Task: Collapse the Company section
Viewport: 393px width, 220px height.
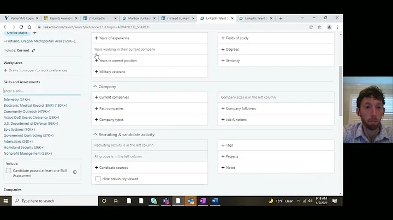Action: pyautogui.click(x=95, y=87)
